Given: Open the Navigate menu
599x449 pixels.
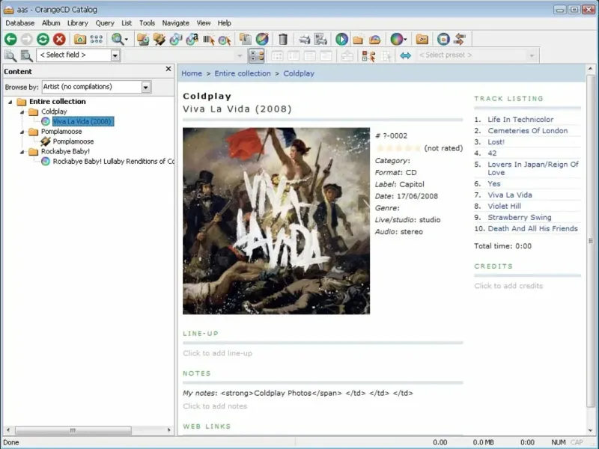Looking at the screenshot, I should [175, 23].
